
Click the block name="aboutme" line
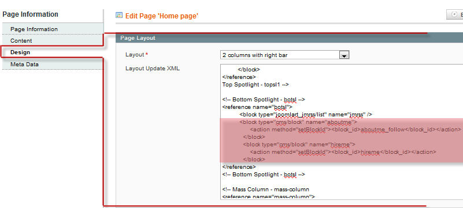[x=298, y=122]
